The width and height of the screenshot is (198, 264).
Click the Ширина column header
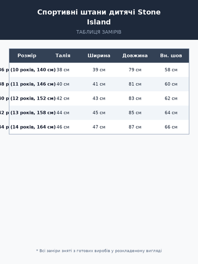[x=99, y=56]
